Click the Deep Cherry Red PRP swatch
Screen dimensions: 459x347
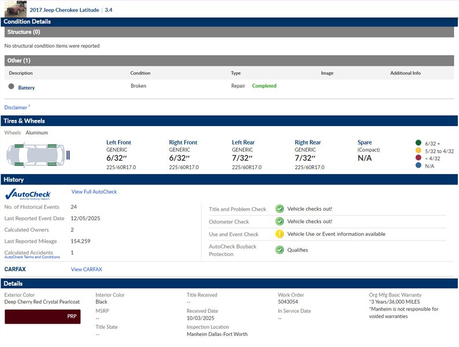pyautogui.click(x=42, y=317)
